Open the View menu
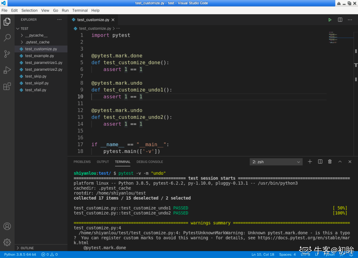The width and height of the screenshot is (358, 258). click(45, 11)
